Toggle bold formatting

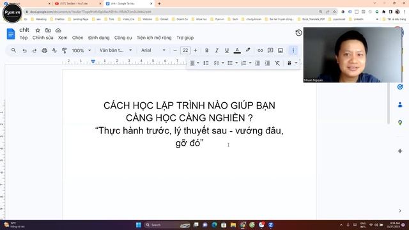[x=206, y=50]
